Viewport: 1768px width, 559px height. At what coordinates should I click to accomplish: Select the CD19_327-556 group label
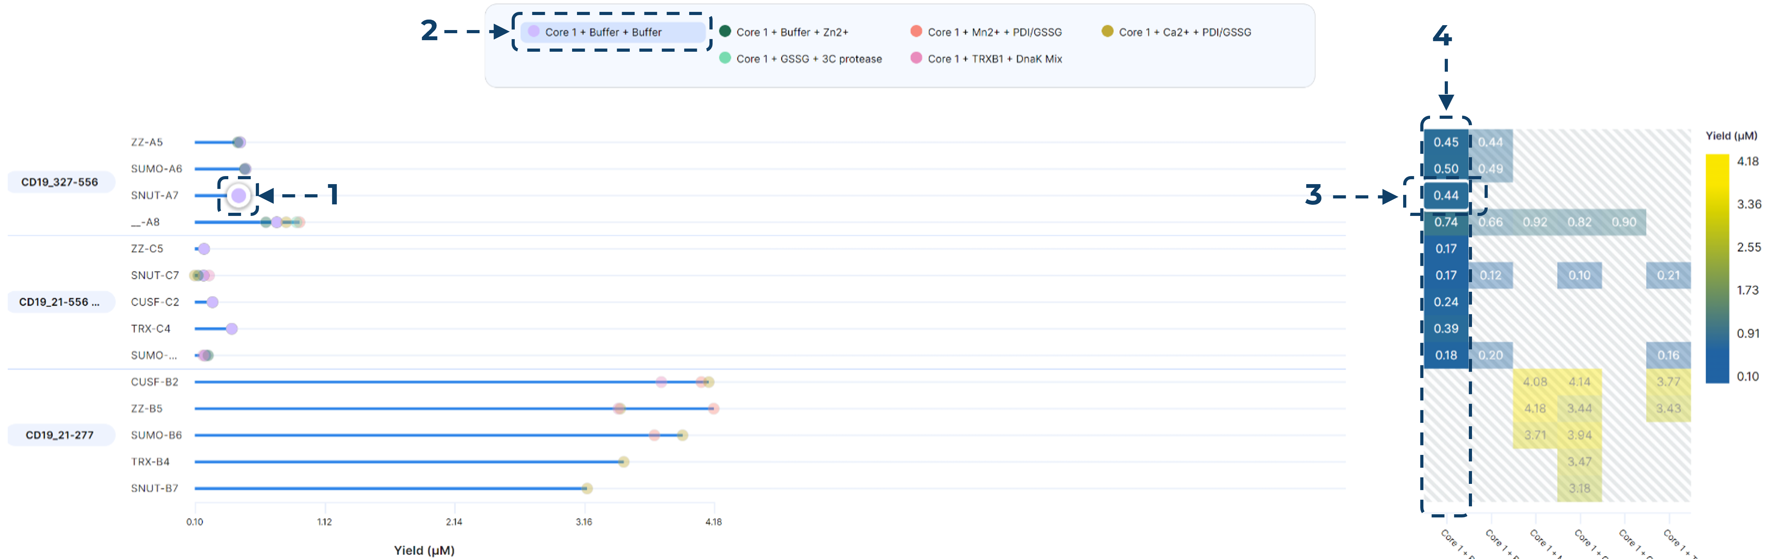tap(60, 182)
